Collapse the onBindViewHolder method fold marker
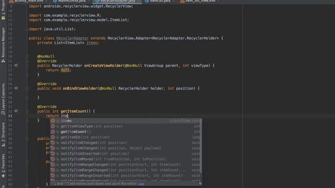Viewport: 335px width, 188px height. point(27,88)
